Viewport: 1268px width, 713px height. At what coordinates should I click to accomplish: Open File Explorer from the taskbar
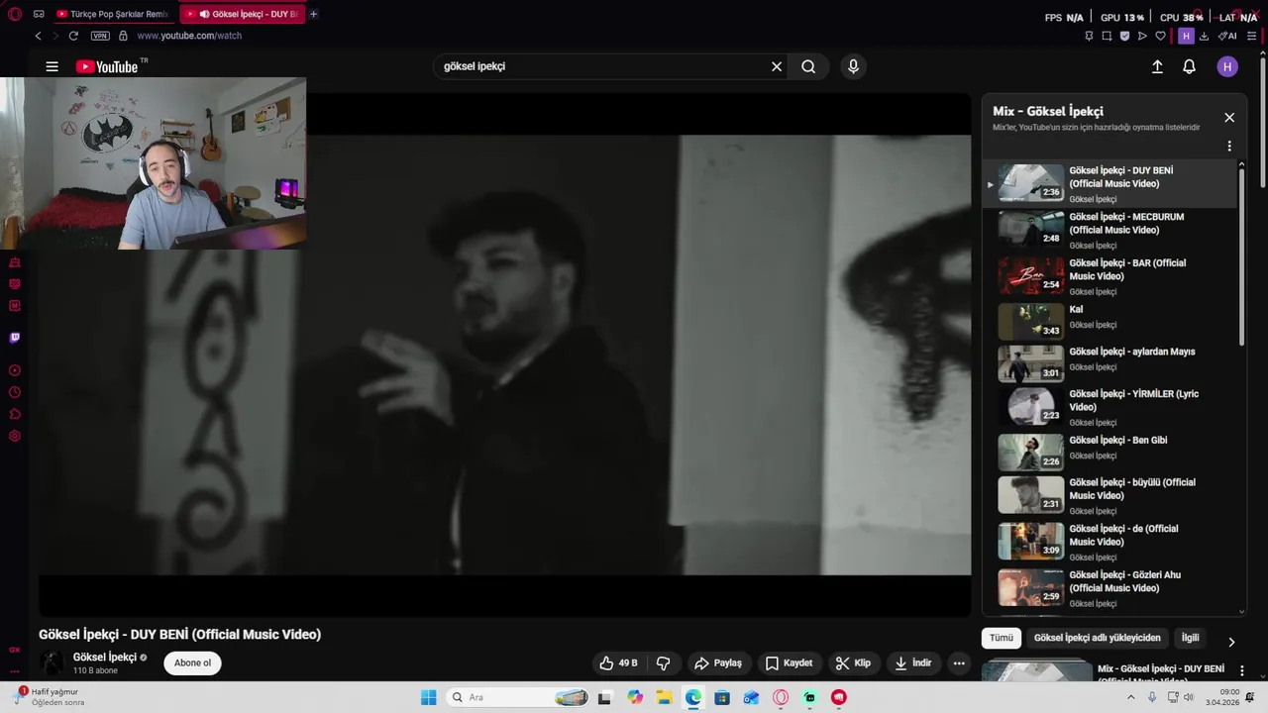coord(664,697)
